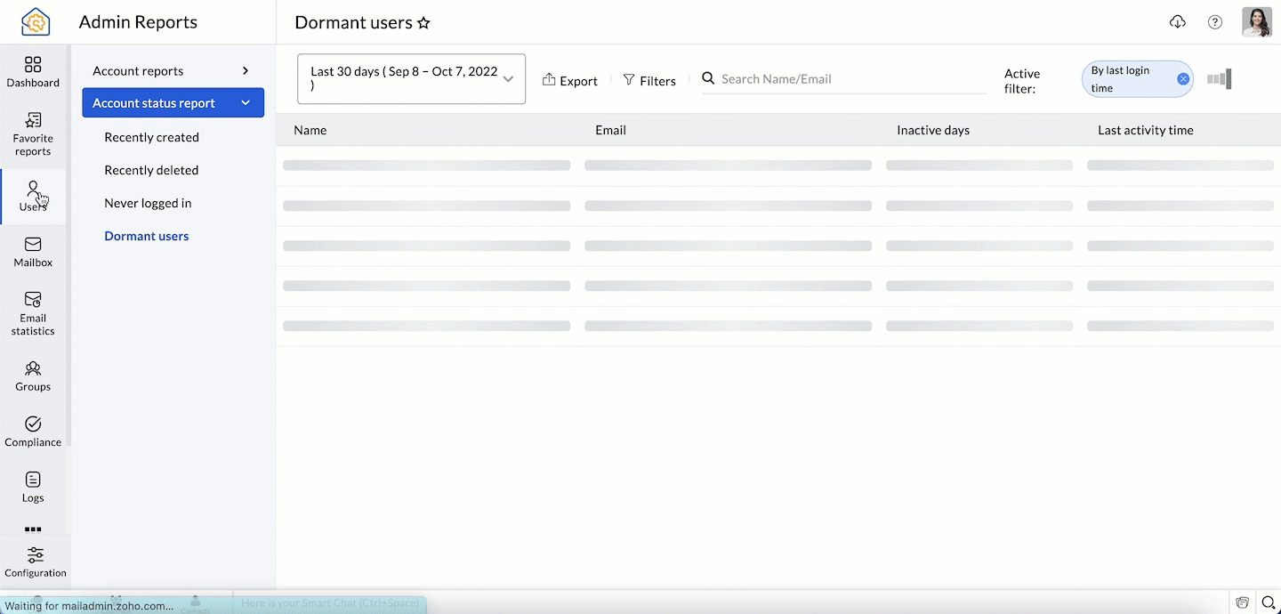Viewport: 1281px width, 614px height.
Task: Export the Dormant users report
Action: tap(569, 80)
